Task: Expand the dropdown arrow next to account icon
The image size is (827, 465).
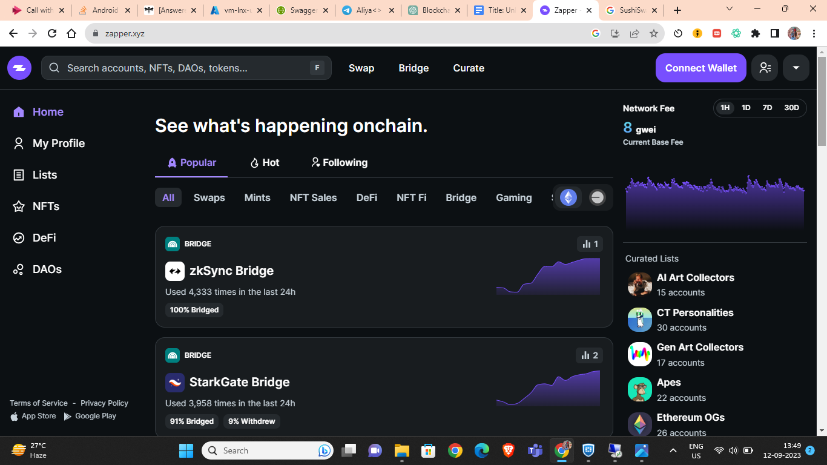Action: click(x=796, y=68)
